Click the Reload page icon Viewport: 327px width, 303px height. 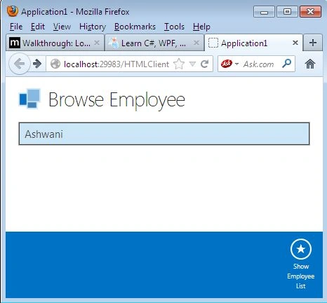[205, 64]
